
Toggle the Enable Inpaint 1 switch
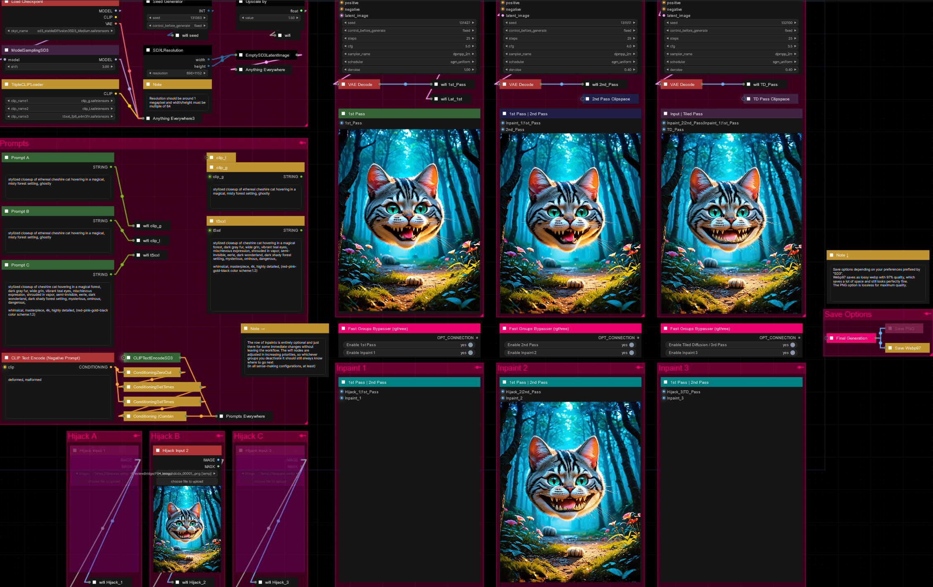click(x=470, y=353)
